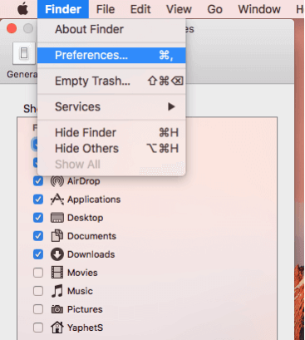This screenshot has height=340, width=305.
Task: Click the YaphetS label
Action: click(x=86, y=328)
